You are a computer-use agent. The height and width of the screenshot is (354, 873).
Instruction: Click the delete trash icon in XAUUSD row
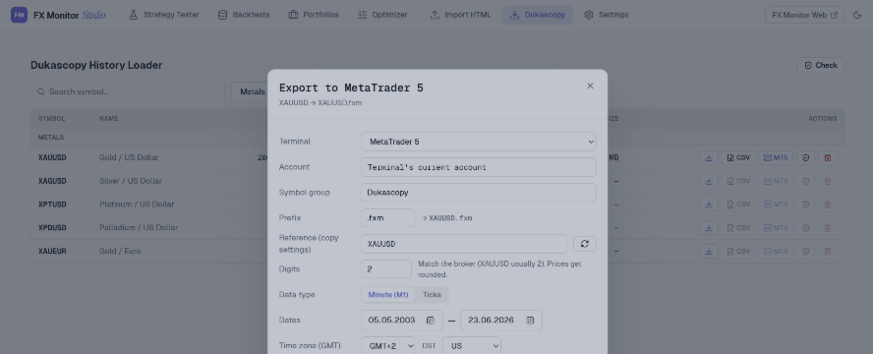tap(828, 157)
